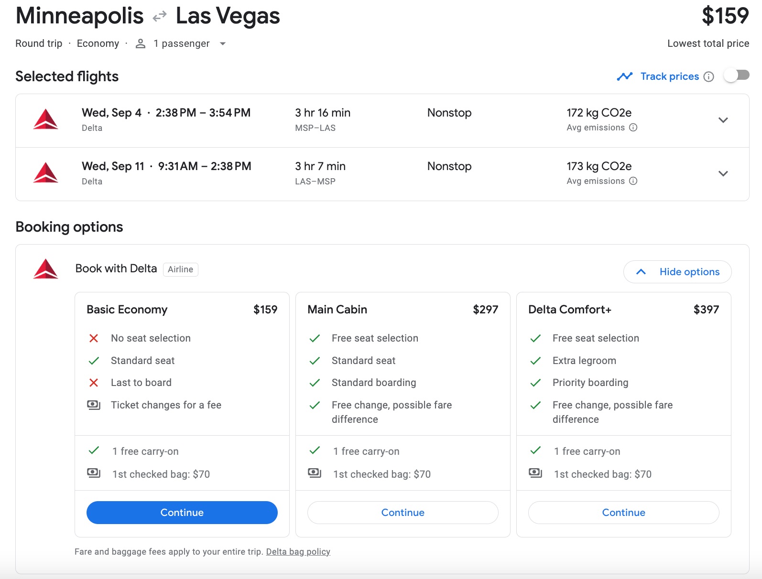Click fee icon for Basic Economy checked bag
The width and height of the screenshot is (762, 579).
pyautogui.click(x=94, y=473)
